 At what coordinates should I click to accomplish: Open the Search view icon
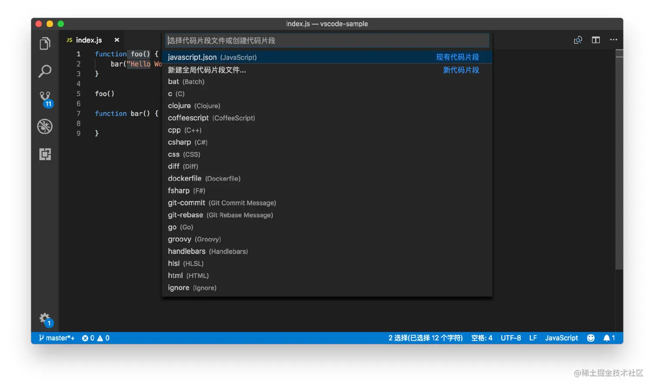(45, 71)
